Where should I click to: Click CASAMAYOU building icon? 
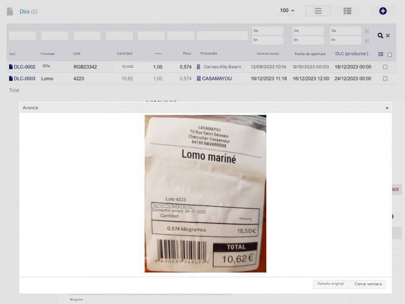click(x=198, y=78)
